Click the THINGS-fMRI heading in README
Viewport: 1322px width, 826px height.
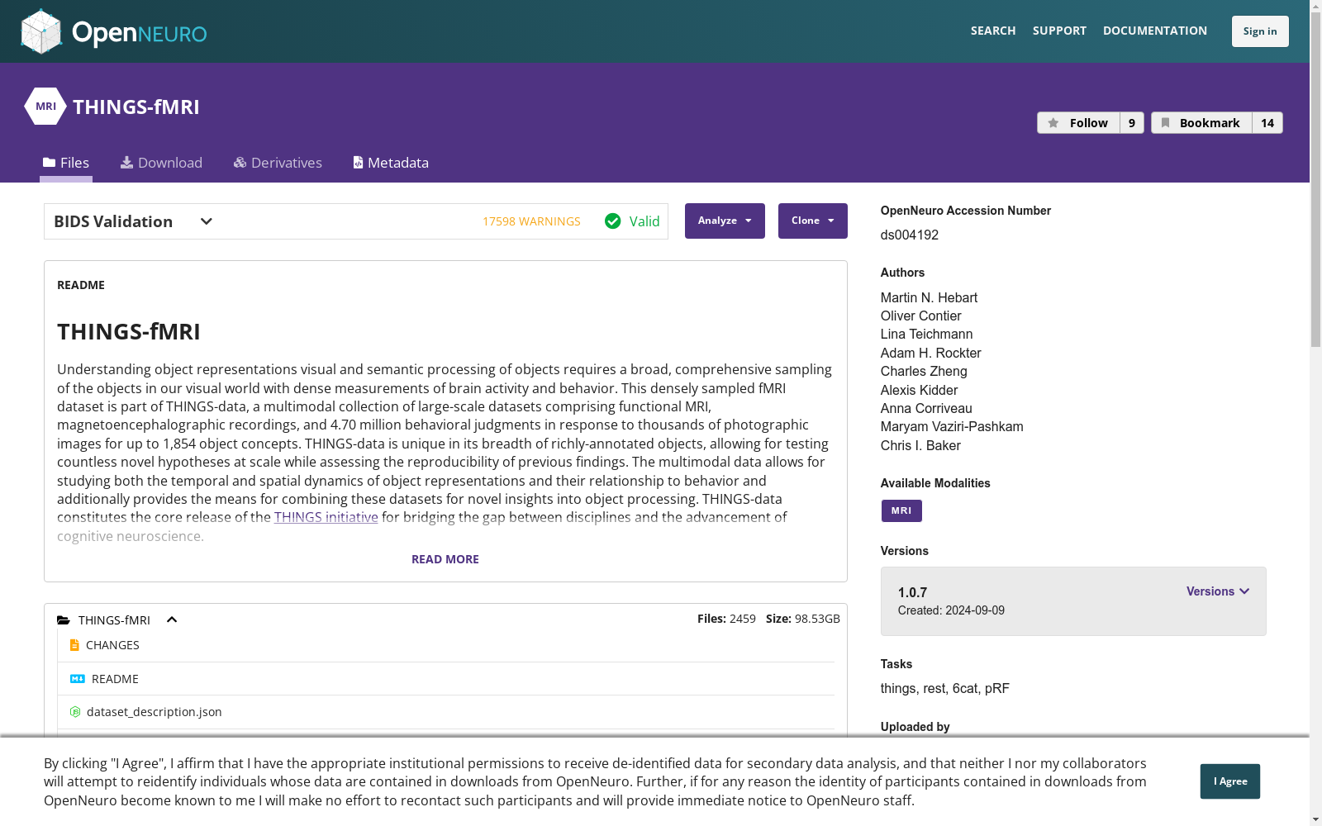(x=129, y=332)
